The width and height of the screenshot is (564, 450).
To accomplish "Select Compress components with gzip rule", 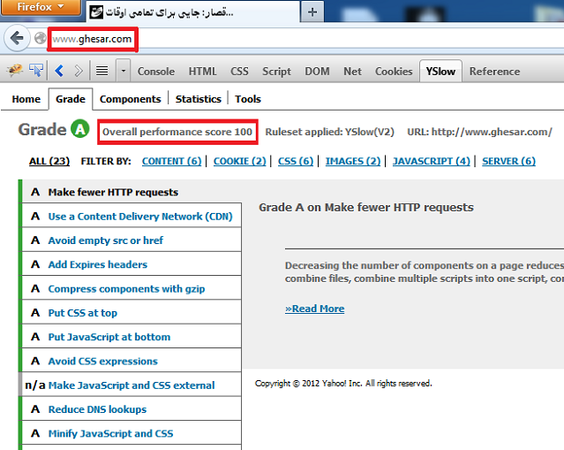I will [x=132, y=288].
